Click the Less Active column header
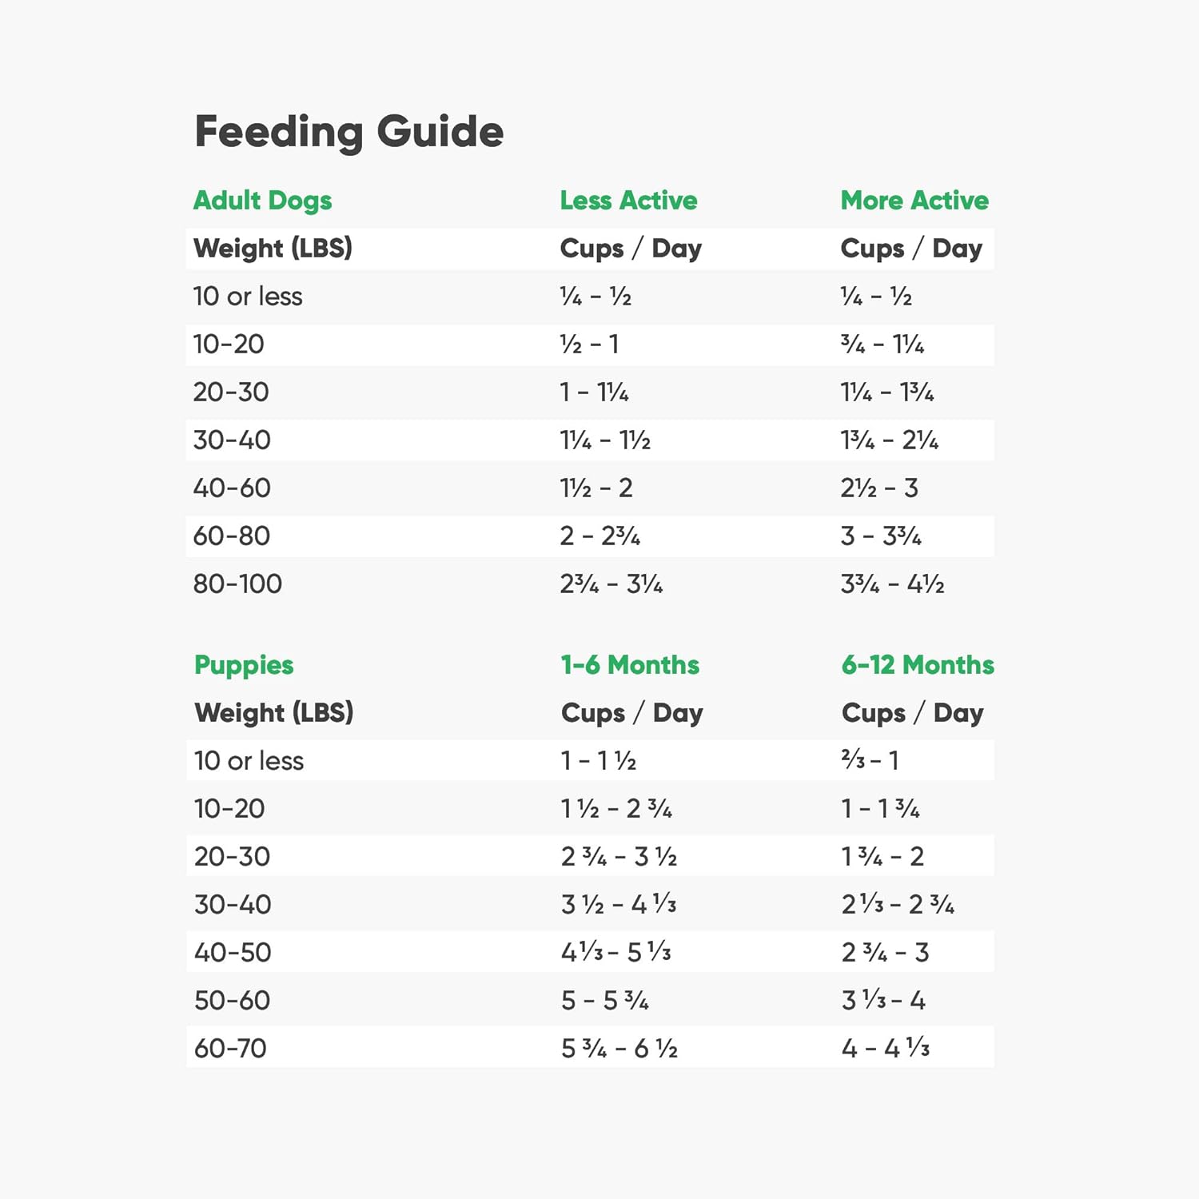This screenshot has height=1199, width=1199. pos(628,200)
